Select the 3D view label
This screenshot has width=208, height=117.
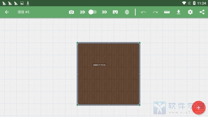pos(104,12)
